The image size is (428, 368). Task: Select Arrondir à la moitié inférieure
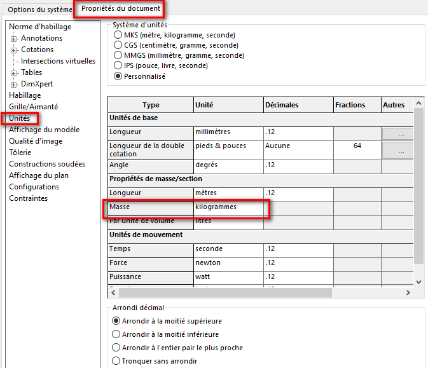point(116,334)
